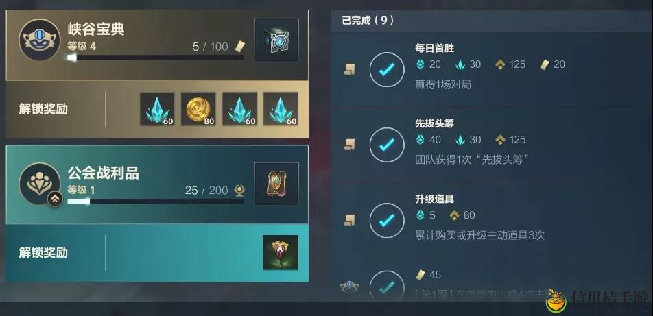Select the gold coin 80 reward
The height and width of the screenshot is (316, 653).
198,109
